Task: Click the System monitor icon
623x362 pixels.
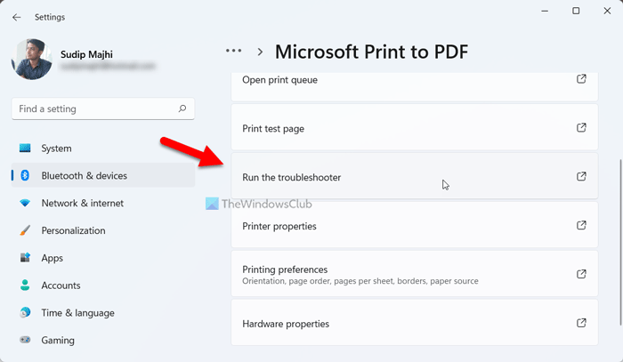Action: pyautogui.click(x=25, y=149)
